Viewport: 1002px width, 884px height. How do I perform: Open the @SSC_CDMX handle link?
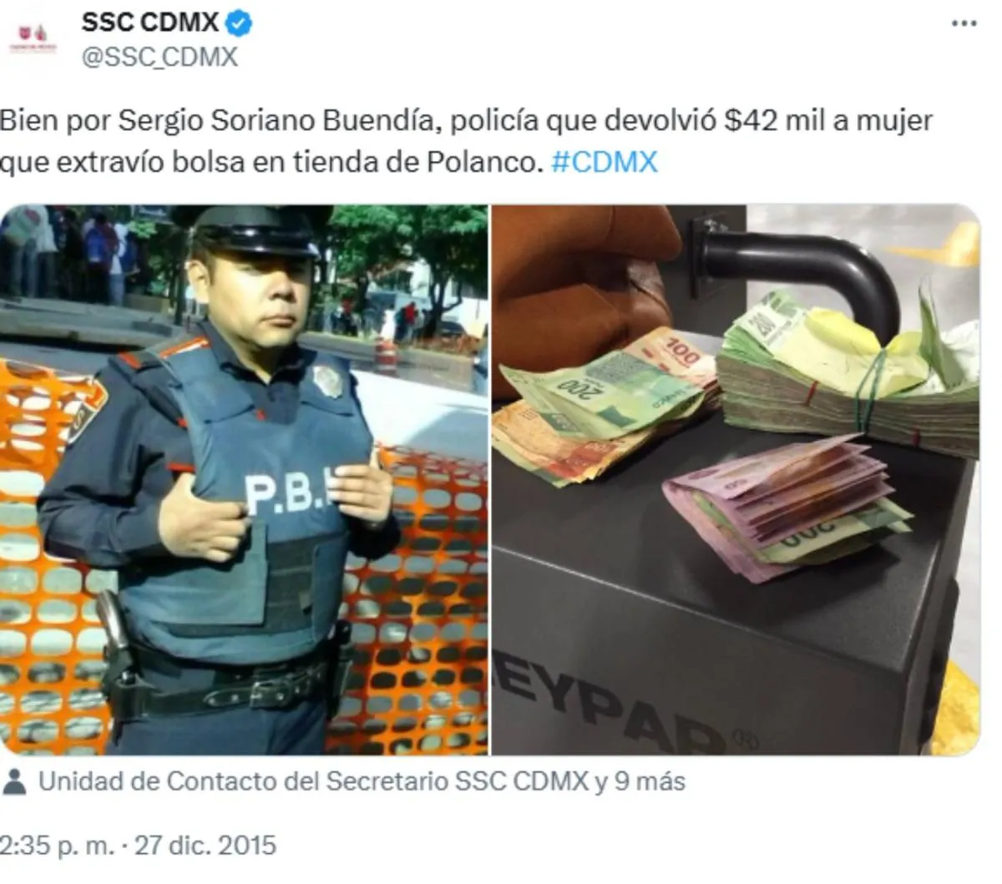[x=159, y=58]
